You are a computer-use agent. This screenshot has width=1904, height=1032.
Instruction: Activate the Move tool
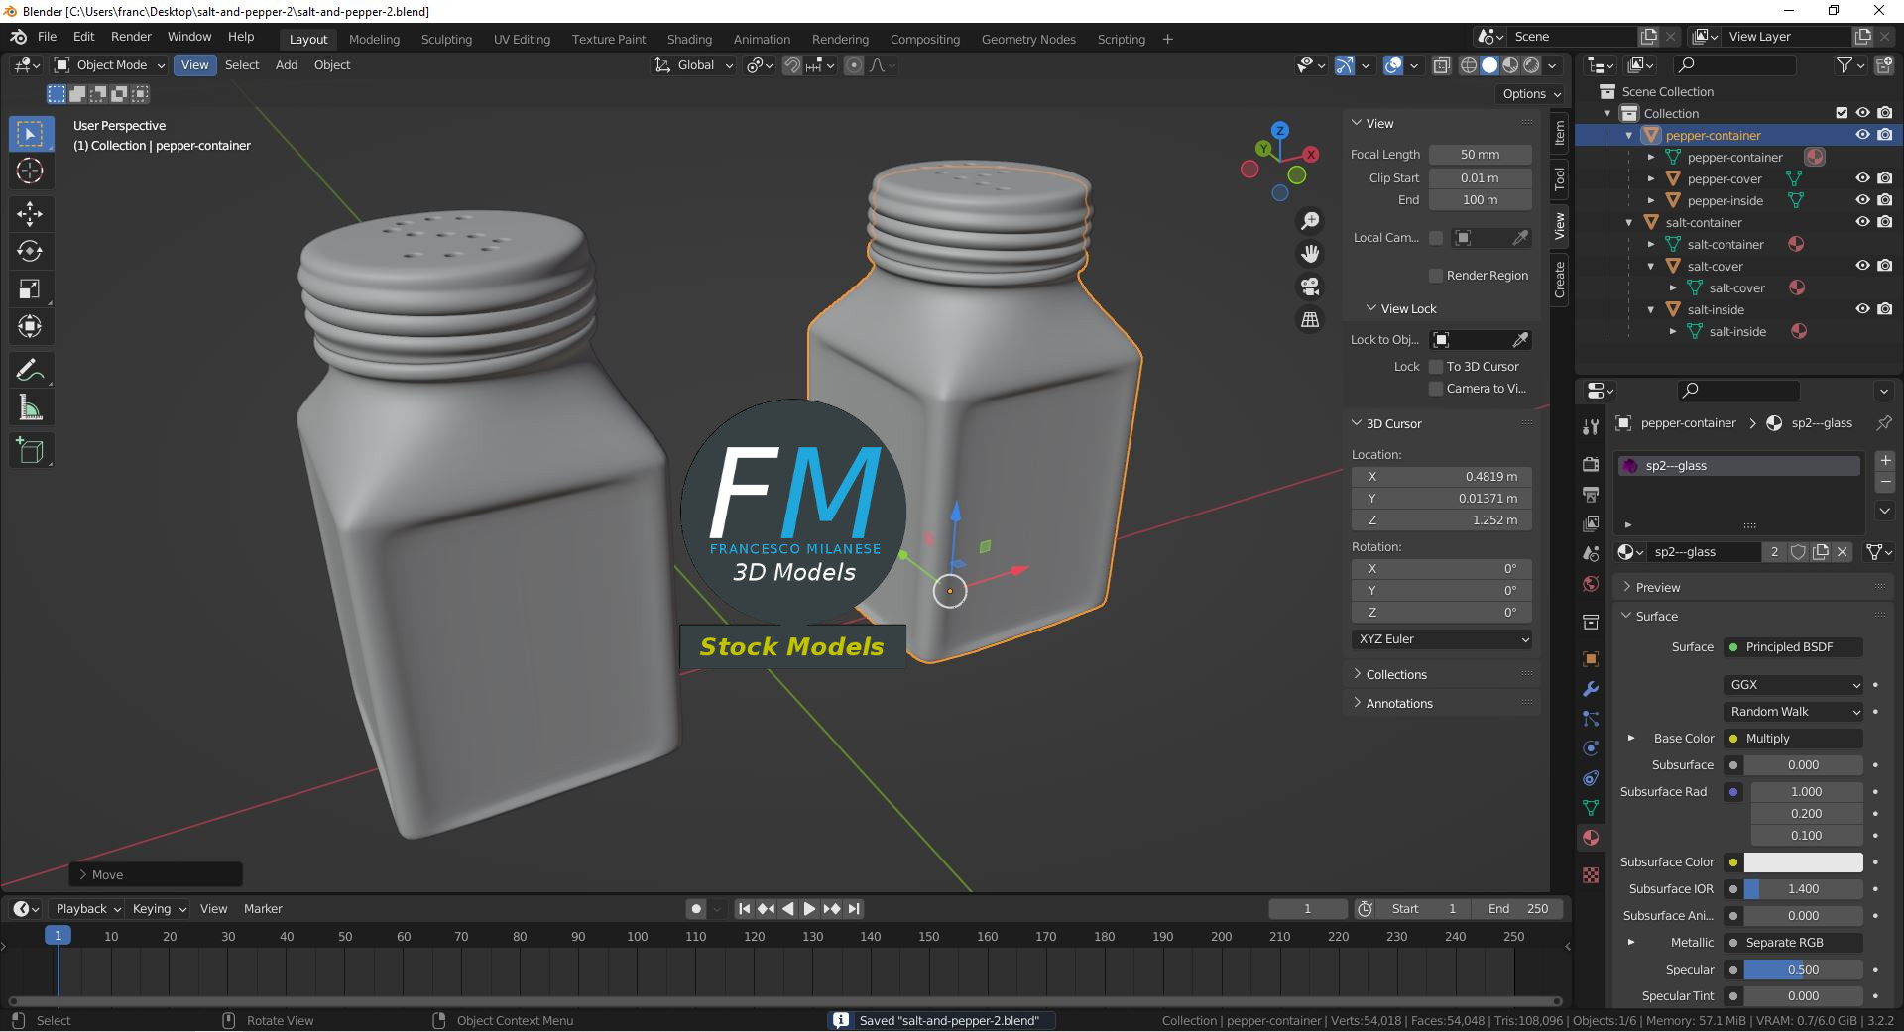pos(30,213)
